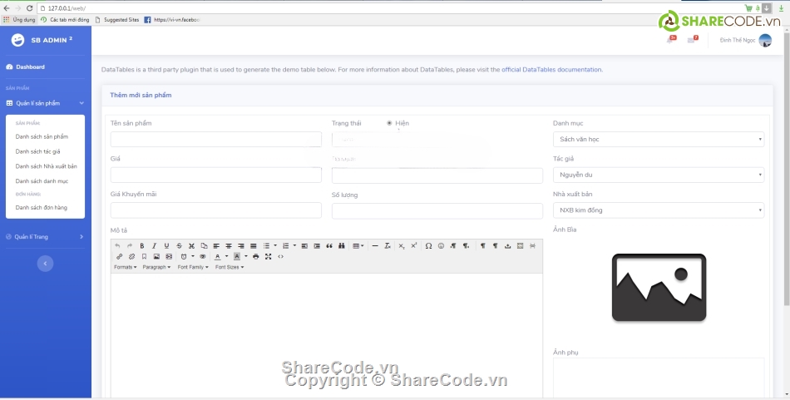Viewport: 790px width, 400px height.
Task: Follow the official DataTables documentation link
Action: pos(551,70)
